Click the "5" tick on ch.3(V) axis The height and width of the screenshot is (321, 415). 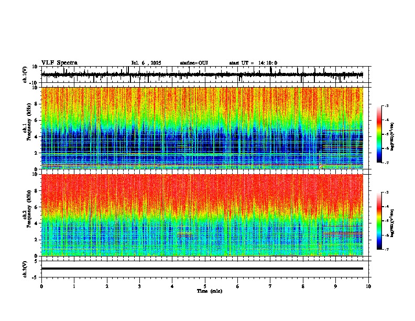point(37,261)
